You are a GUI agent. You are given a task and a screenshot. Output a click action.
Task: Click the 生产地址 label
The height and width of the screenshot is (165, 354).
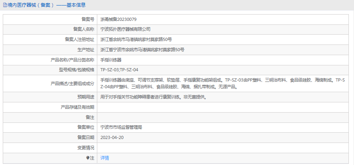pyautogui.click(x=86, y=50)
